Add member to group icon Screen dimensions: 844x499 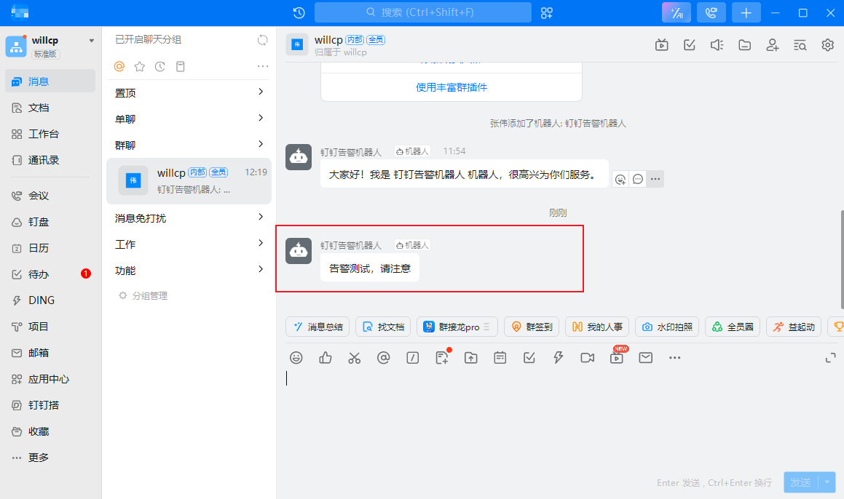pos(773,45)
